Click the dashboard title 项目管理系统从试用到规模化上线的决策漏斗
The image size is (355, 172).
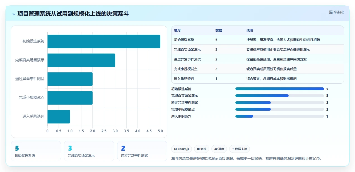click(73, 14)
